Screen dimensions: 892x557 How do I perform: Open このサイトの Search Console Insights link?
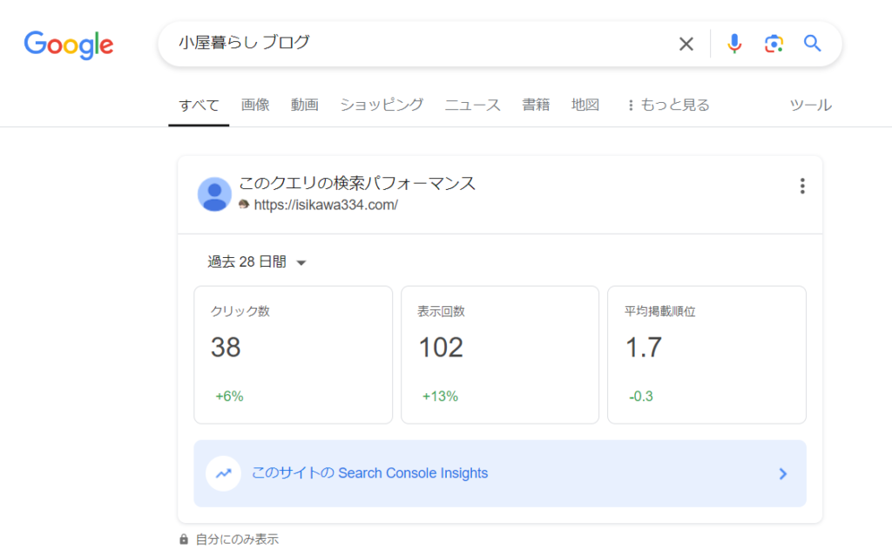369,473
